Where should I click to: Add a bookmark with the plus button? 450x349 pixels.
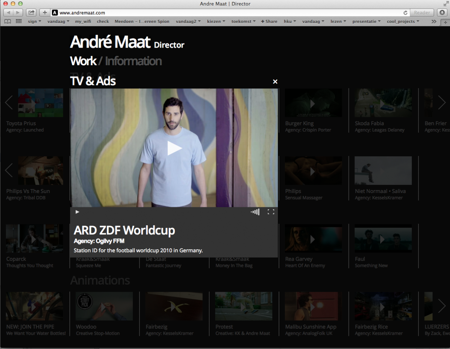(45, 13)
